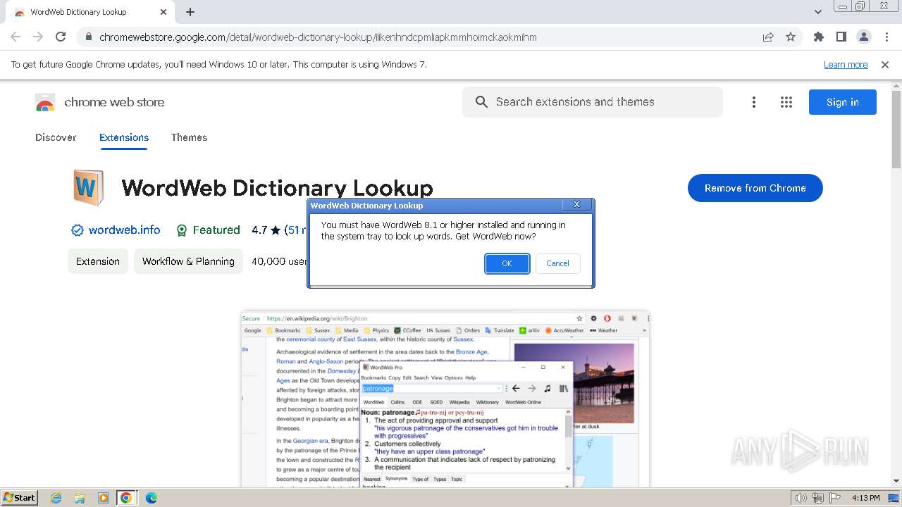Screen dimensions: 902x507
Task: Click the site lock icon in address bar
Action: [x=87, y=37]
